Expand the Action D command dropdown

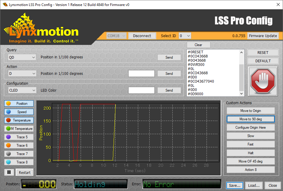(22, 74)
